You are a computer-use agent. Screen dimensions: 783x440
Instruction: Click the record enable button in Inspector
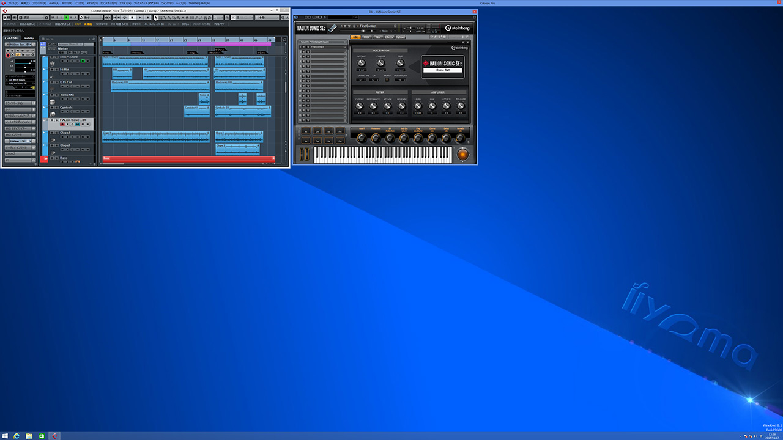[9, 55]
